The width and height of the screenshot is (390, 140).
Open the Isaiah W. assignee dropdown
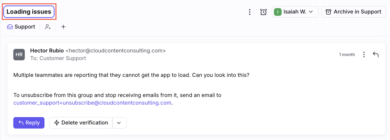tap(295, 12)
